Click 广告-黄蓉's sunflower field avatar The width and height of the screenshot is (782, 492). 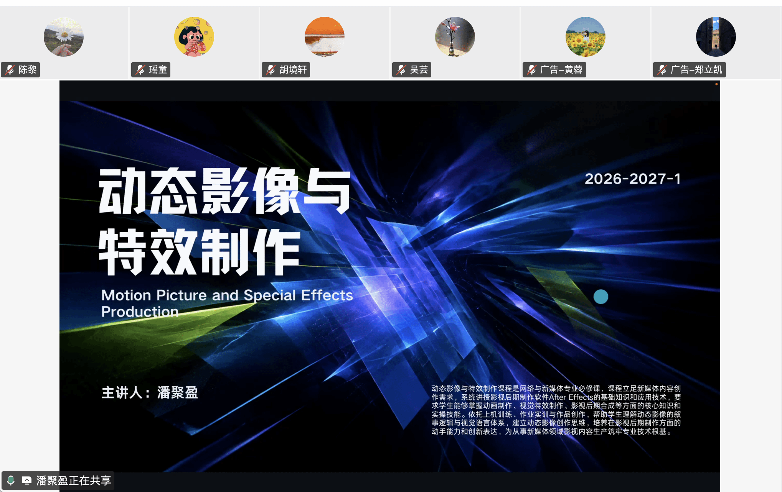[586, 37]
